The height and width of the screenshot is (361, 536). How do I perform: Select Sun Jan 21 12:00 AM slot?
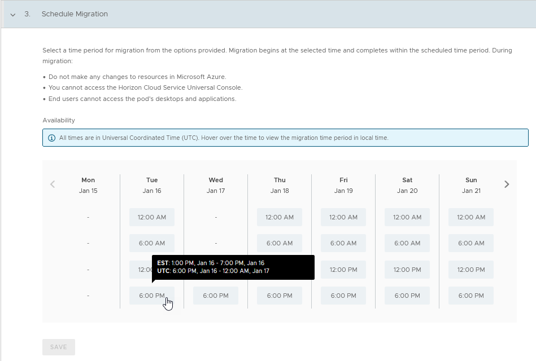click(471, 217)
